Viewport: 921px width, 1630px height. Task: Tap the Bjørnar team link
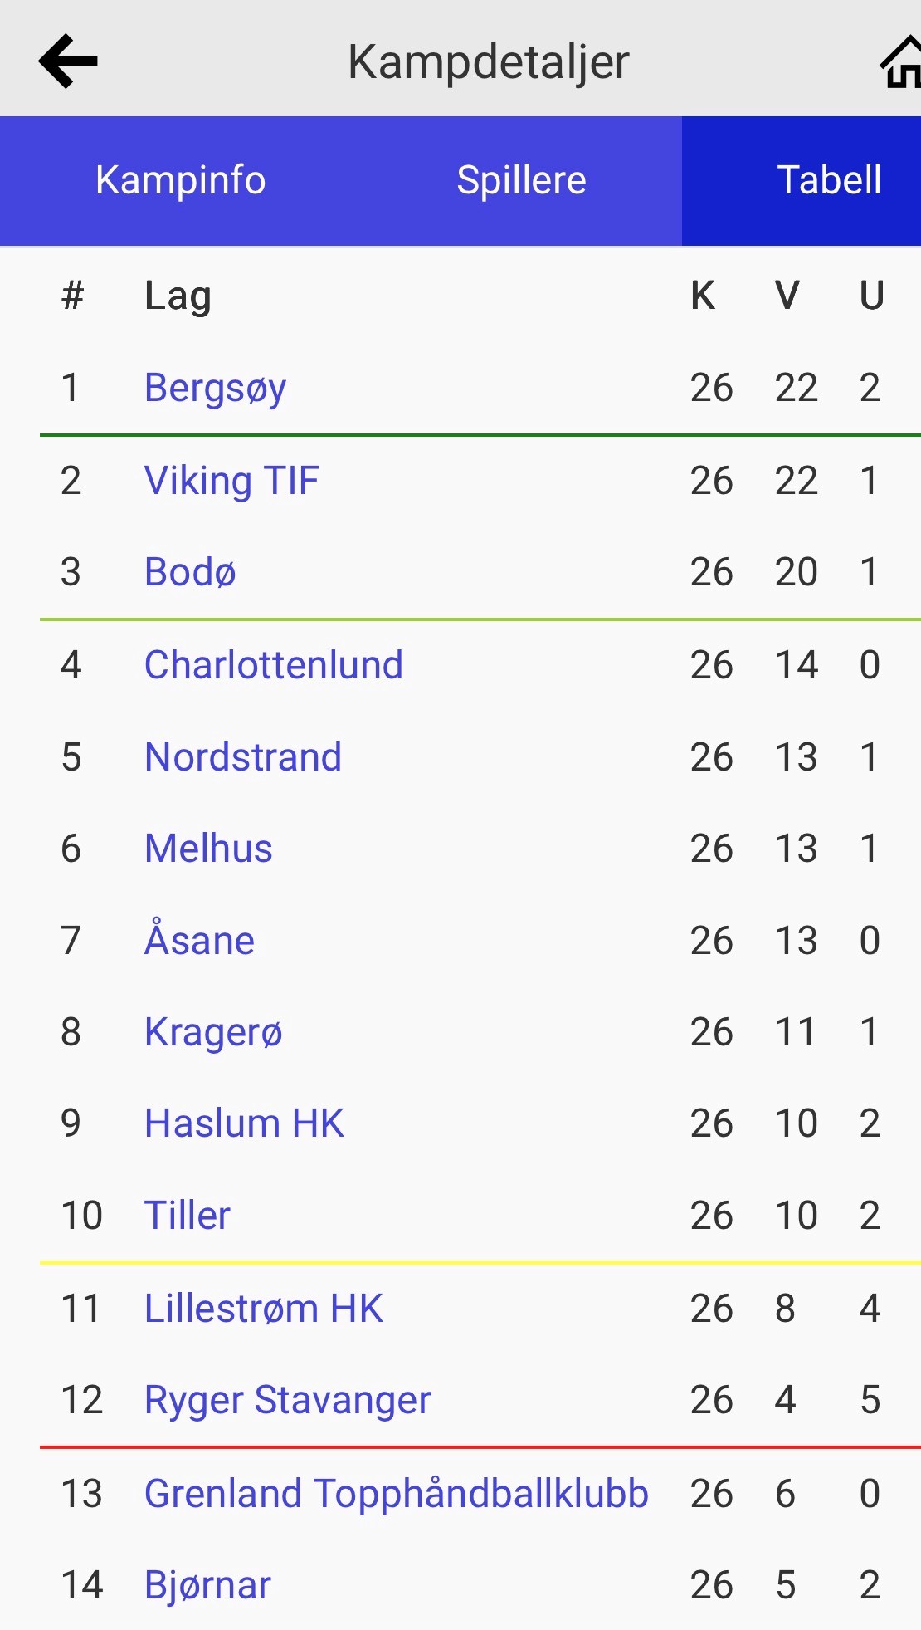[207, 1585]
